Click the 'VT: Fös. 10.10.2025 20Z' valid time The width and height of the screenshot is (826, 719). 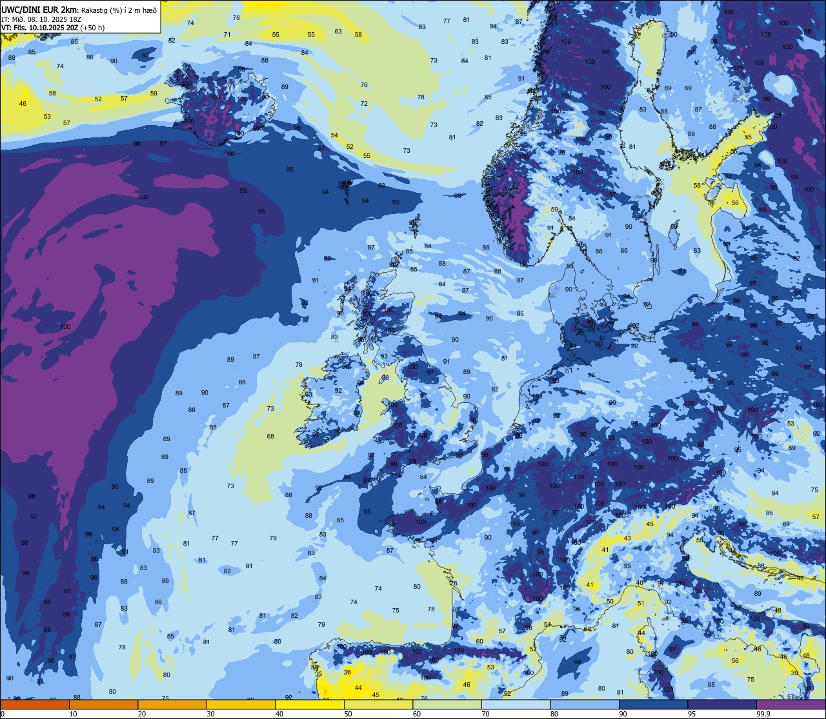(40, 28)
